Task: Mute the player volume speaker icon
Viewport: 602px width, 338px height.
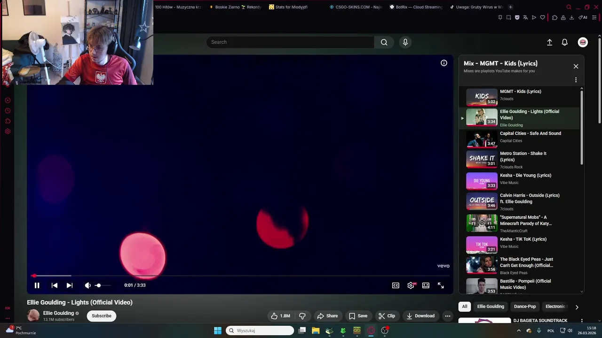Action: pyautogui.click(x=87, y=285)
